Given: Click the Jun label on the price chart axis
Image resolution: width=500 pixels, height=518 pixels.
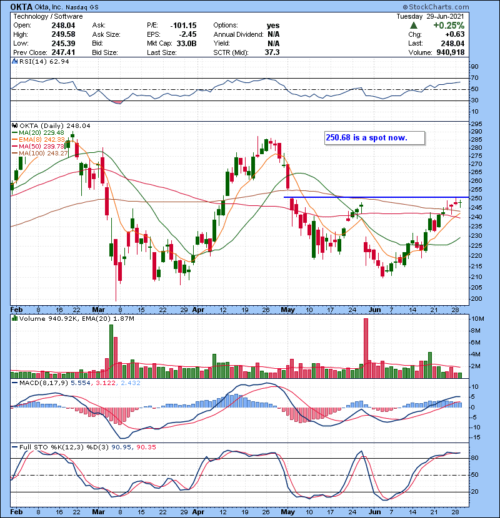Looking at the screenshot, I should (375, 310).
